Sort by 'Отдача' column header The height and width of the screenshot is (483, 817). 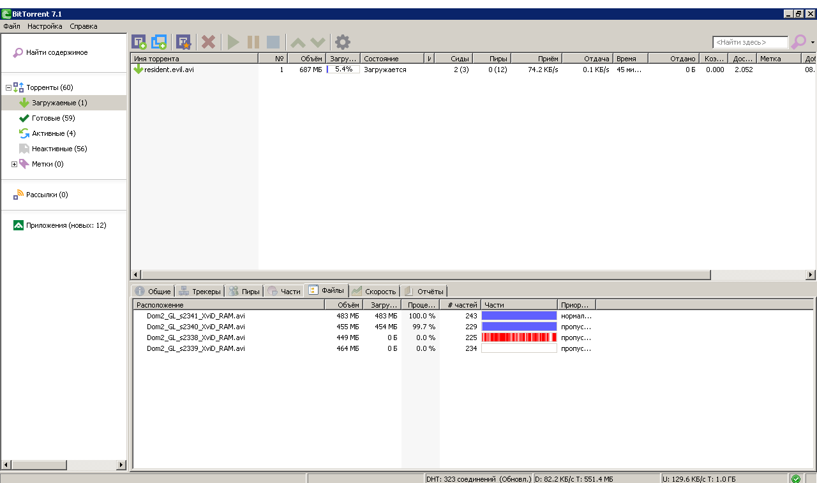(x=588, y=58)
